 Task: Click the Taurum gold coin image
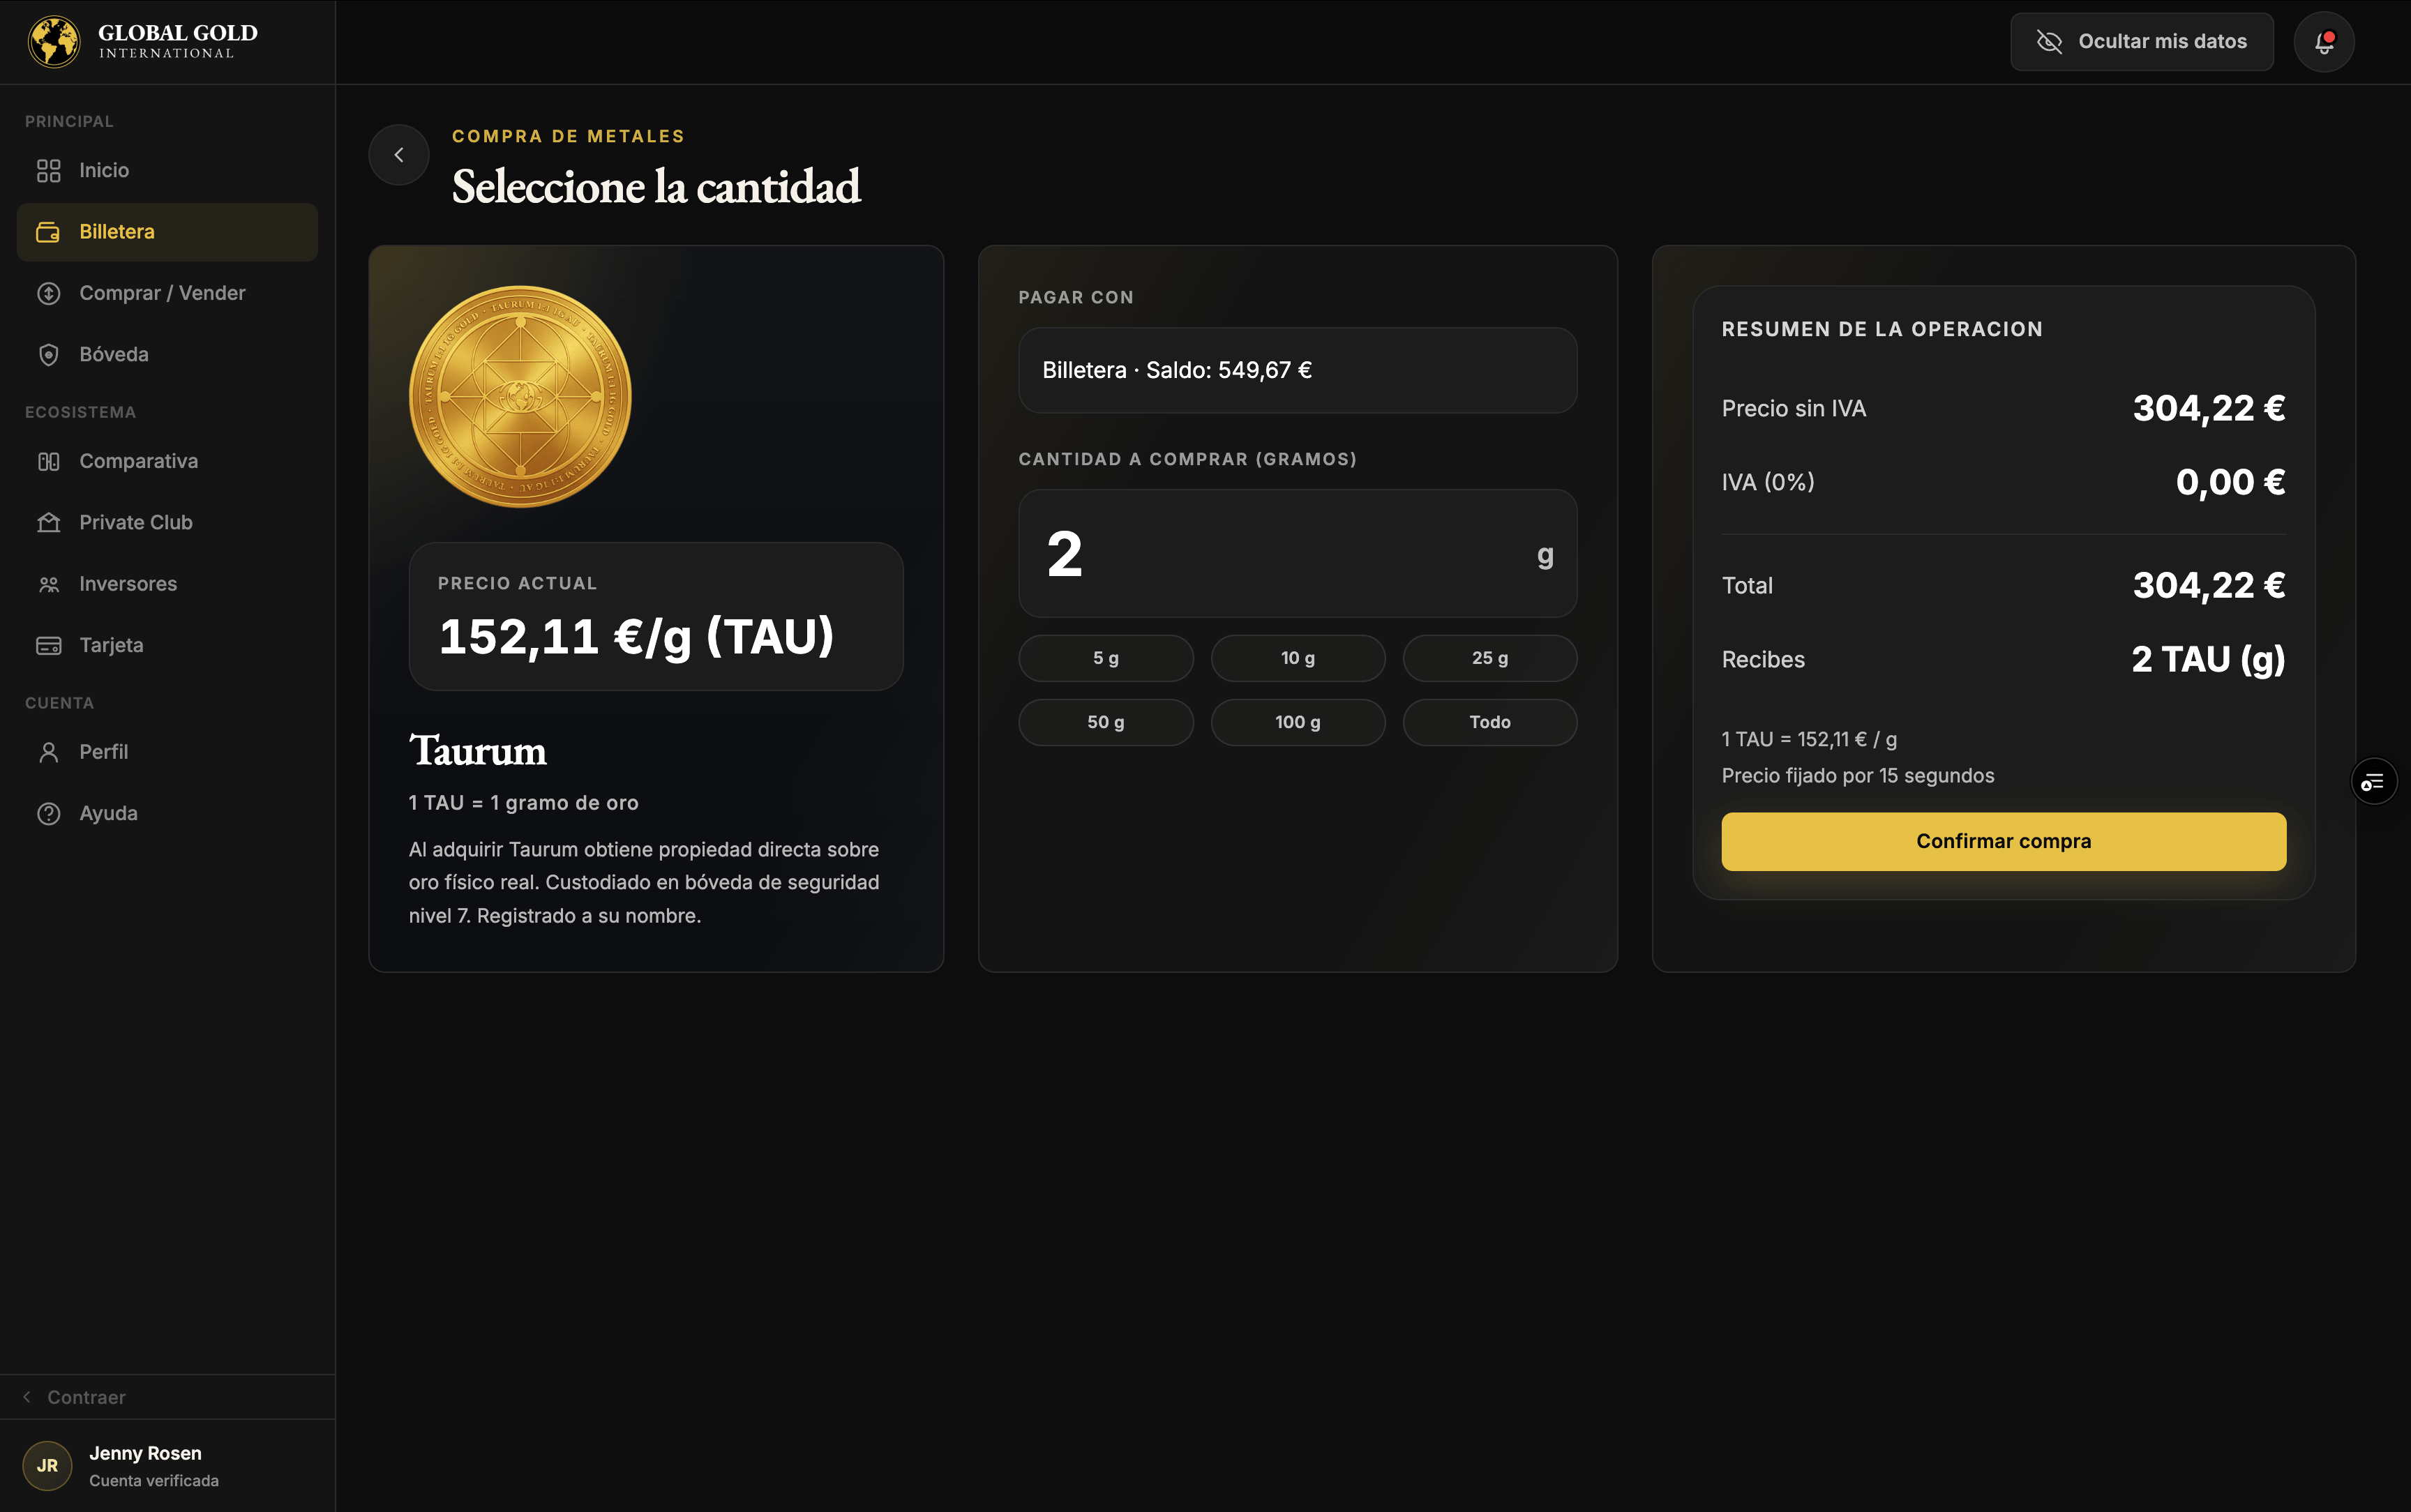click(x=520, y=397)
